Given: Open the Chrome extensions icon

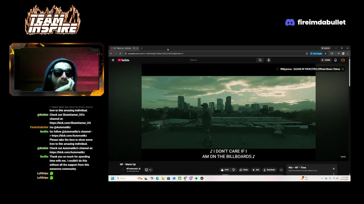Looking at the screenshot, I should (332, 54).
